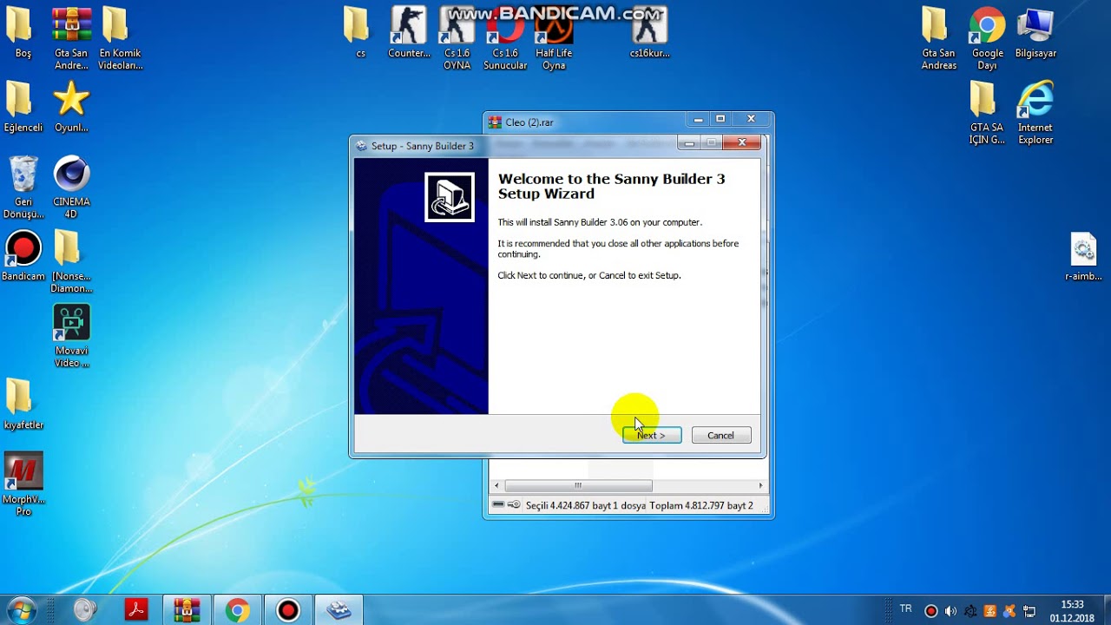Click the Sanny Builder setup taskbar button

pyautogui.click(x=338, y=610)
